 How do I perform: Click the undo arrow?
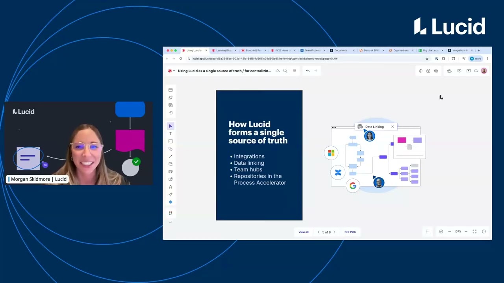click(x=308, y=71)
